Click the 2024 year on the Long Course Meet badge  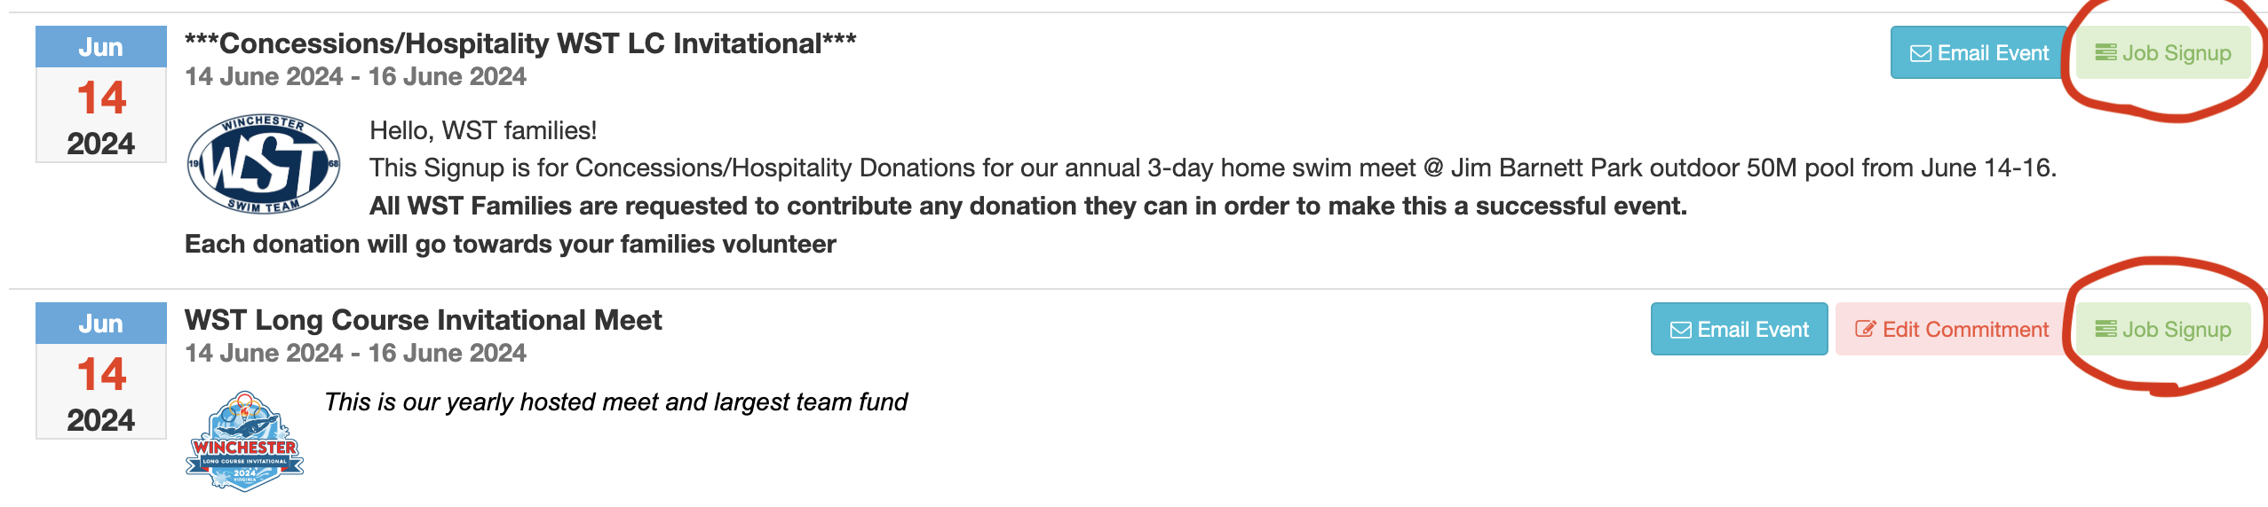[101, 420]
